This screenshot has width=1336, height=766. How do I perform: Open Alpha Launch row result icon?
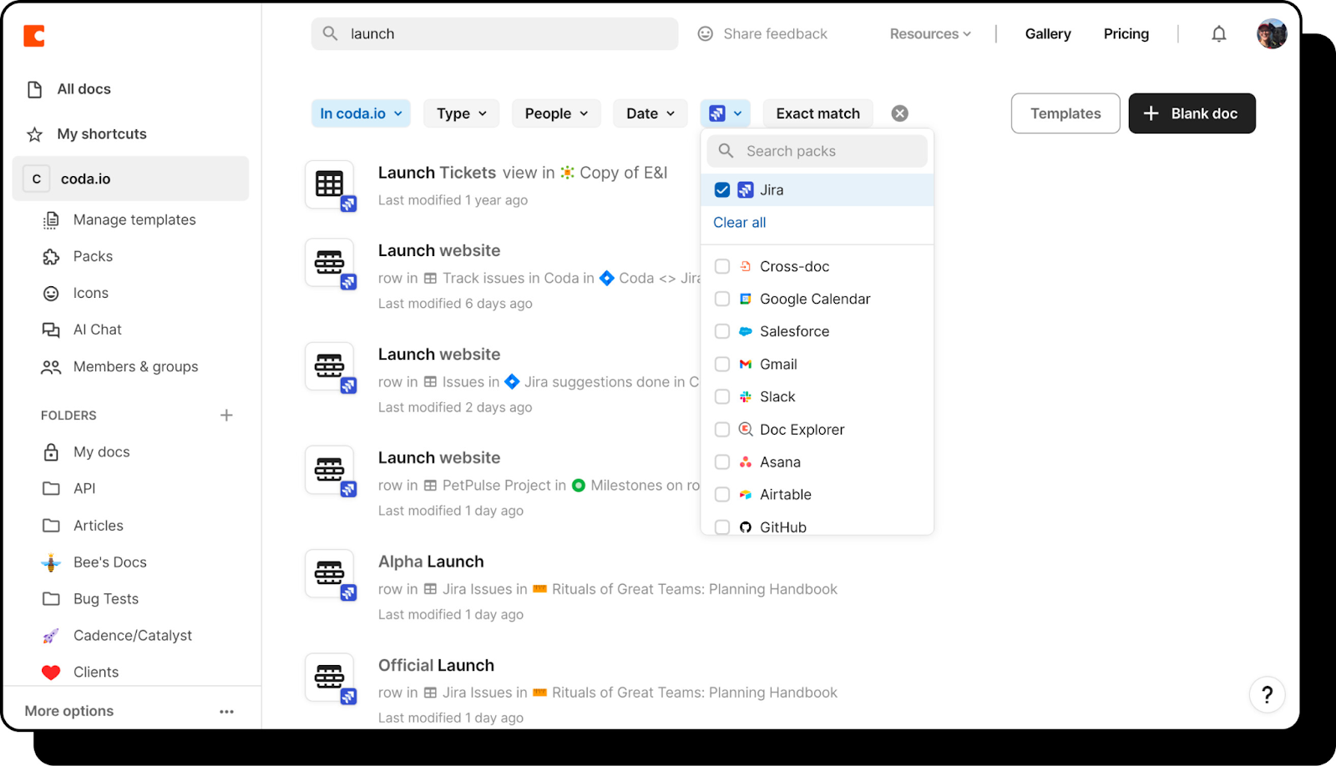[x=330, y=574]
